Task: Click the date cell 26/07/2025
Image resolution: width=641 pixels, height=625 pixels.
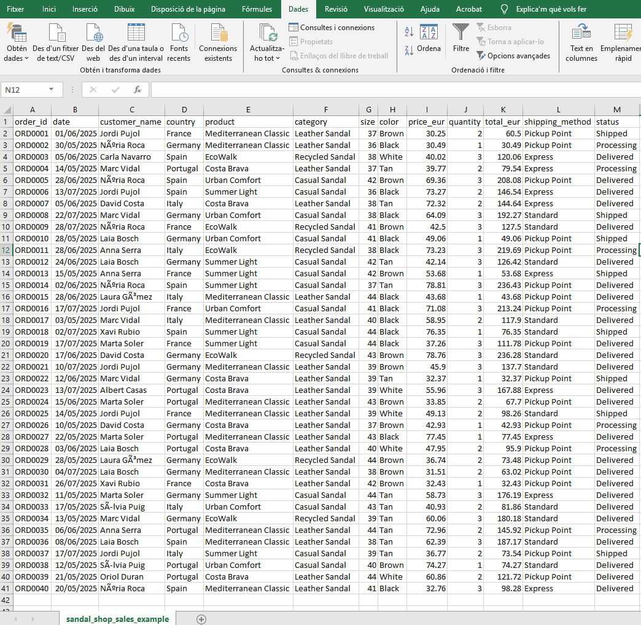Action: click(x=76, y=484)
